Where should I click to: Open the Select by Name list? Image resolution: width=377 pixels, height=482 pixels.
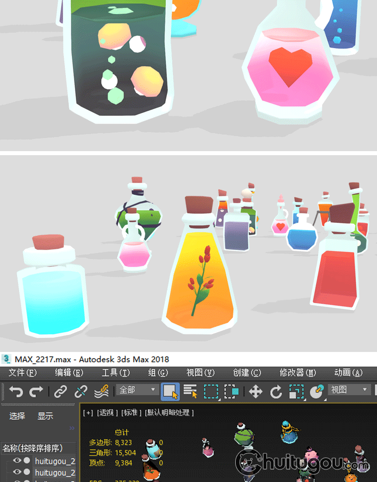[x=190, y=391]
